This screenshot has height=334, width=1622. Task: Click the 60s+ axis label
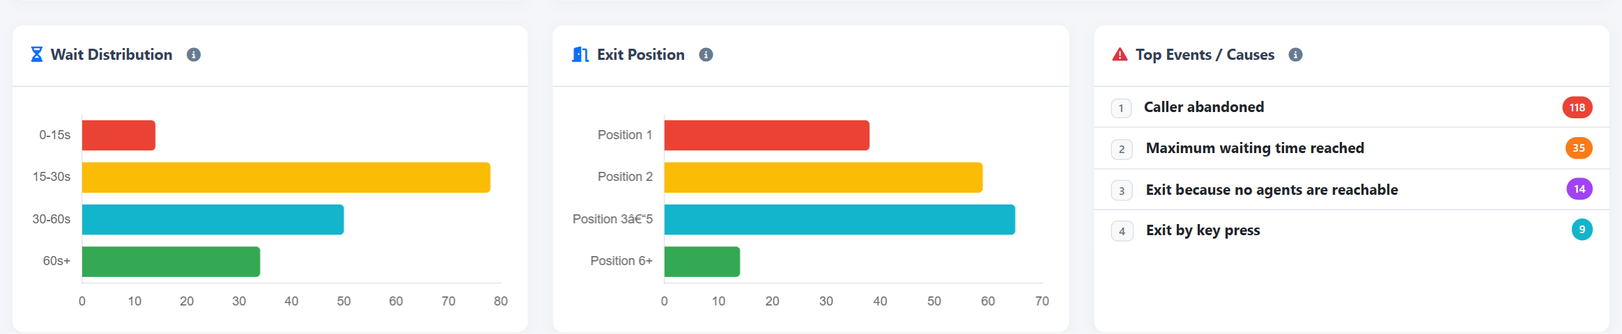57,261
